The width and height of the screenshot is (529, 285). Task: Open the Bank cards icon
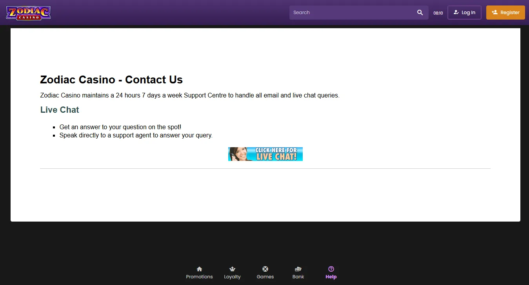point(298,269)
